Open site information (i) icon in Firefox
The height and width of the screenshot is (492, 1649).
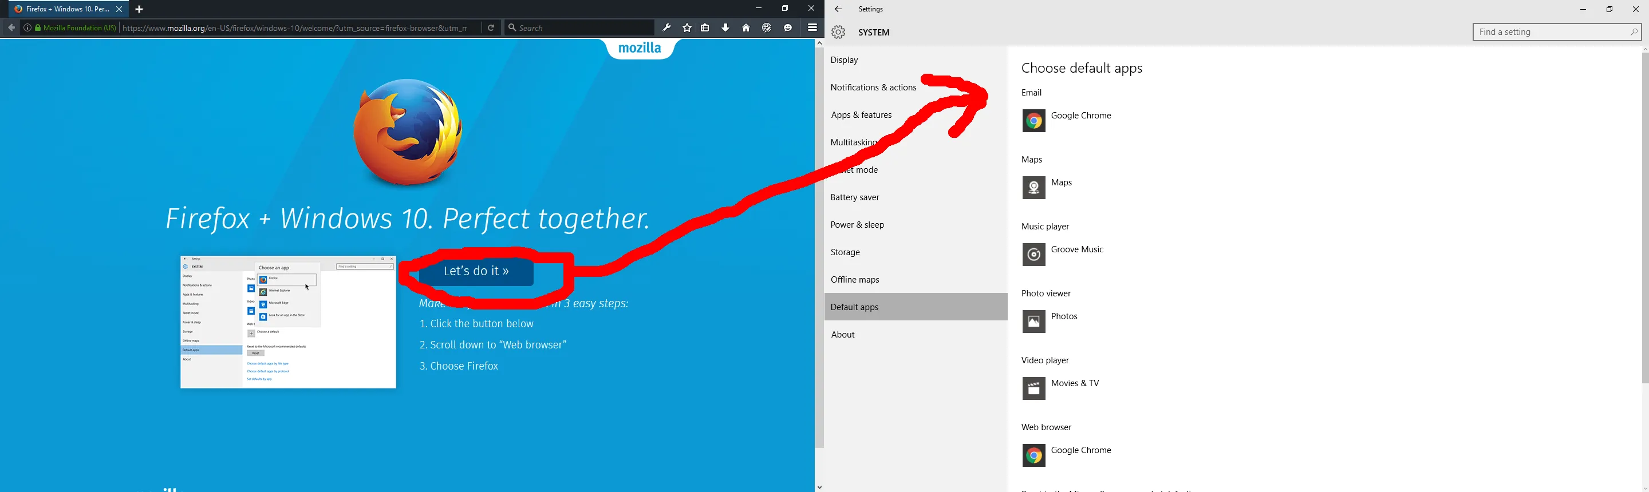pyautogui.click(x=27, y=28)
